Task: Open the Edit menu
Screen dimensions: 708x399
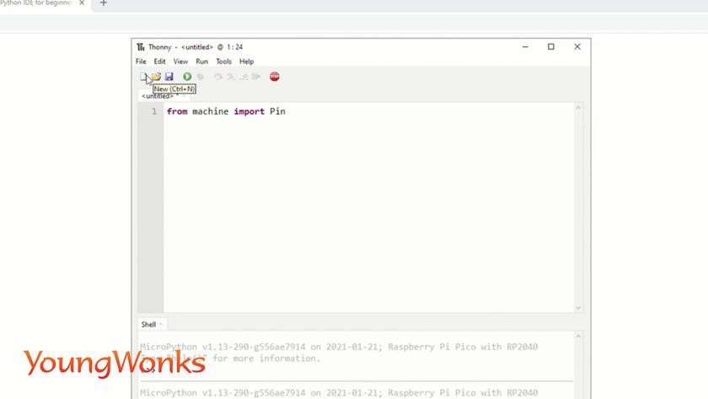Action: pyautogui.click(x=159, y=62)
